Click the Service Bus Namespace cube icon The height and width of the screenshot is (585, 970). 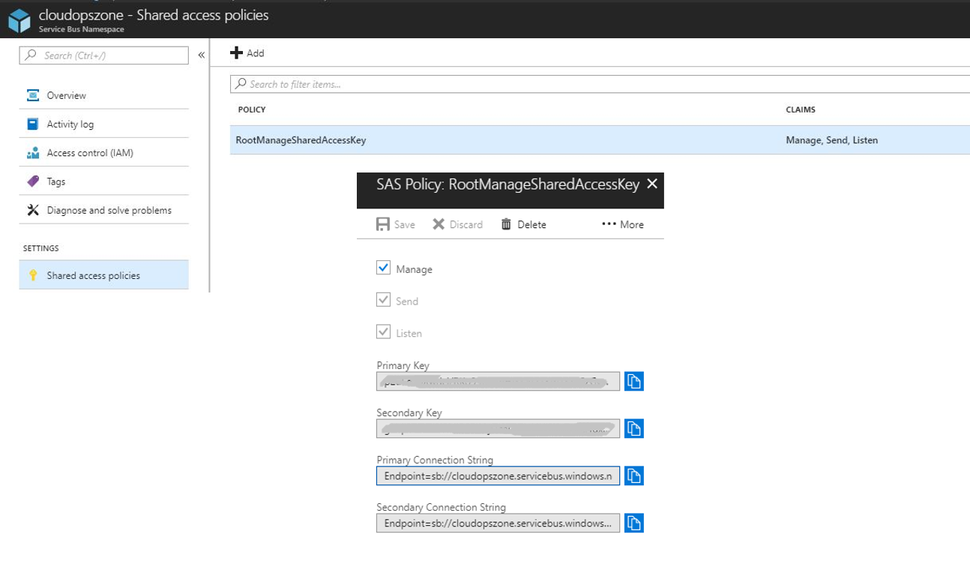point(19,20)
